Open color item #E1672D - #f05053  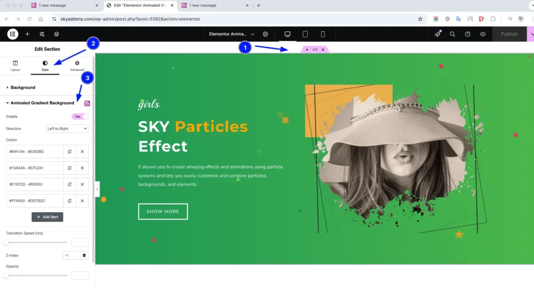pos(34,184)
